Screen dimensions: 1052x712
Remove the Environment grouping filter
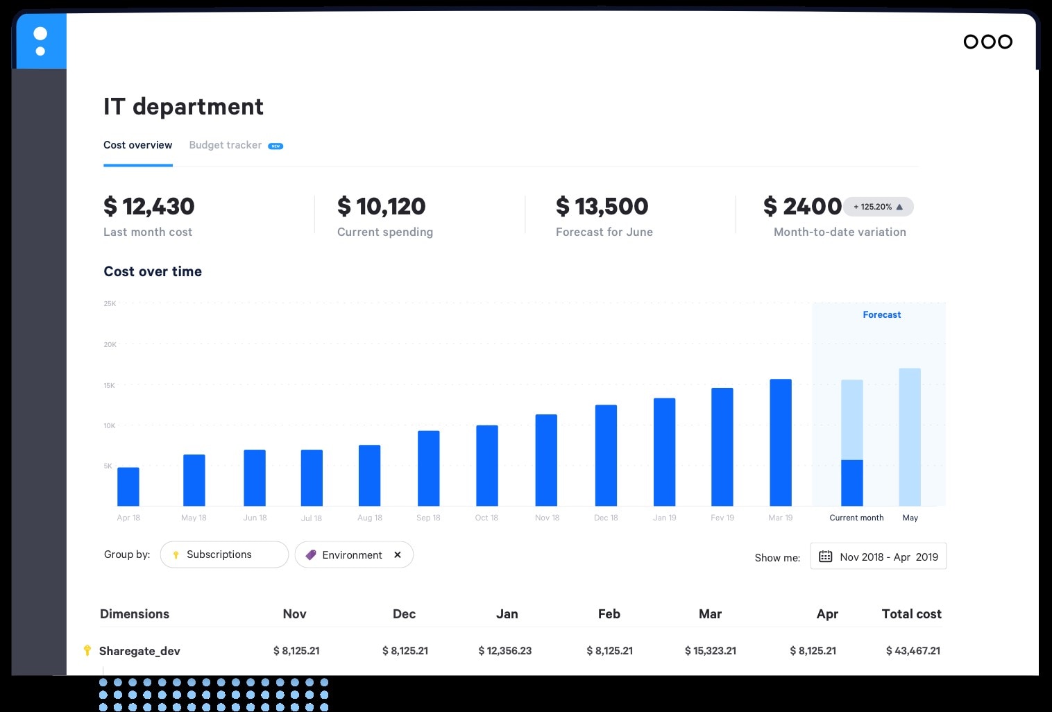coord(398,554)
